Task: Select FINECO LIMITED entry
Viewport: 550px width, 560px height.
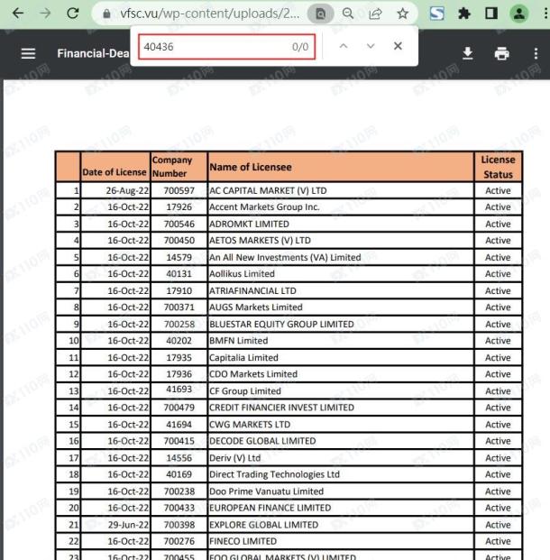Action: coord(243,541)
